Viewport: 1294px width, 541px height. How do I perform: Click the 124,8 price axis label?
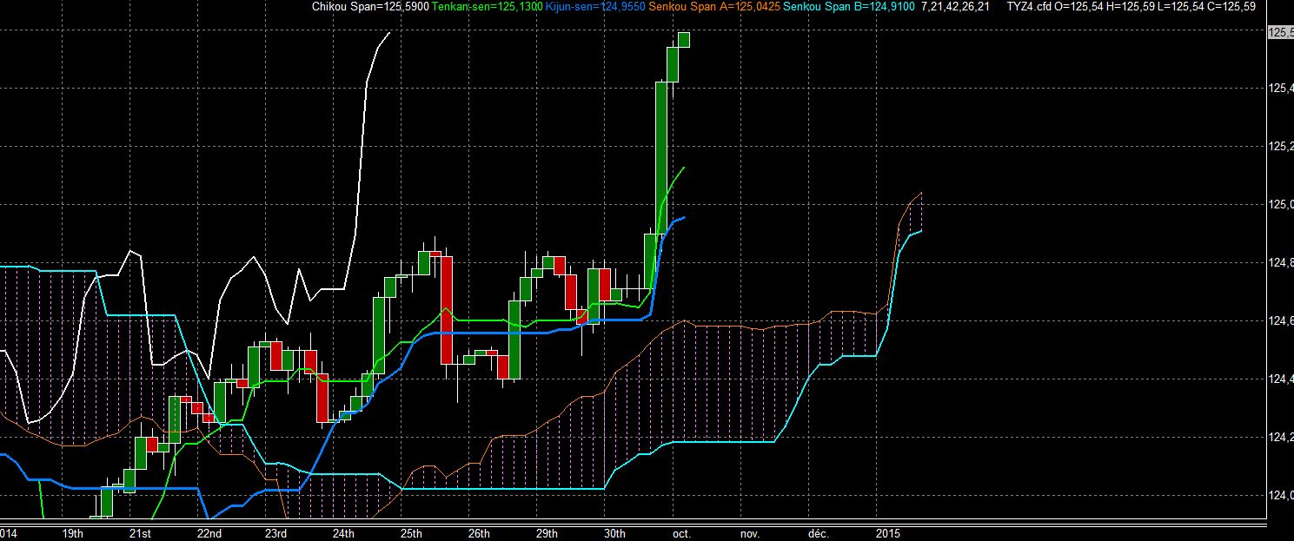click(1281, 262)
